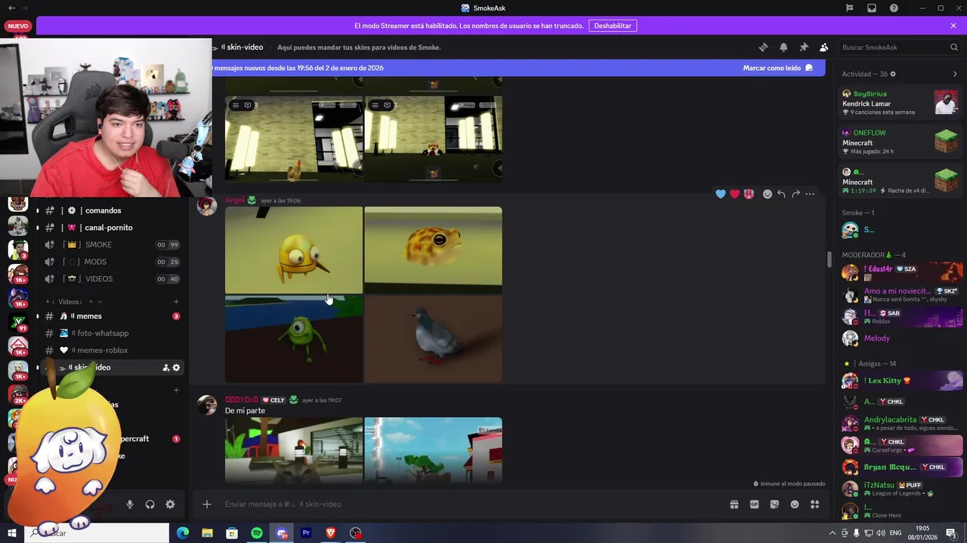
Task: Toggle headphones deafen in user panel
Action: (150, 505)
